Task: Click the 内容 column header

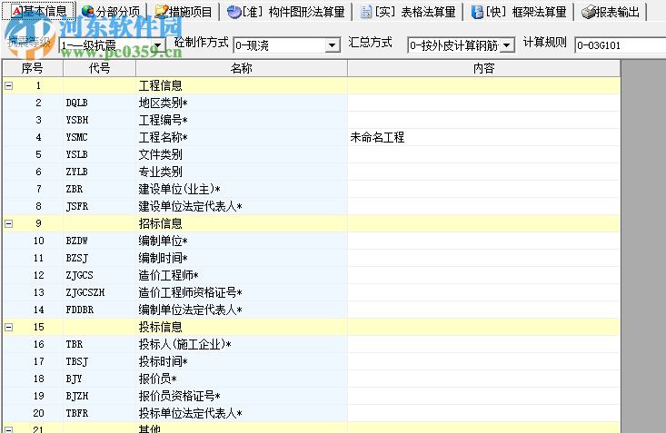Action: [x=483, y=68]
